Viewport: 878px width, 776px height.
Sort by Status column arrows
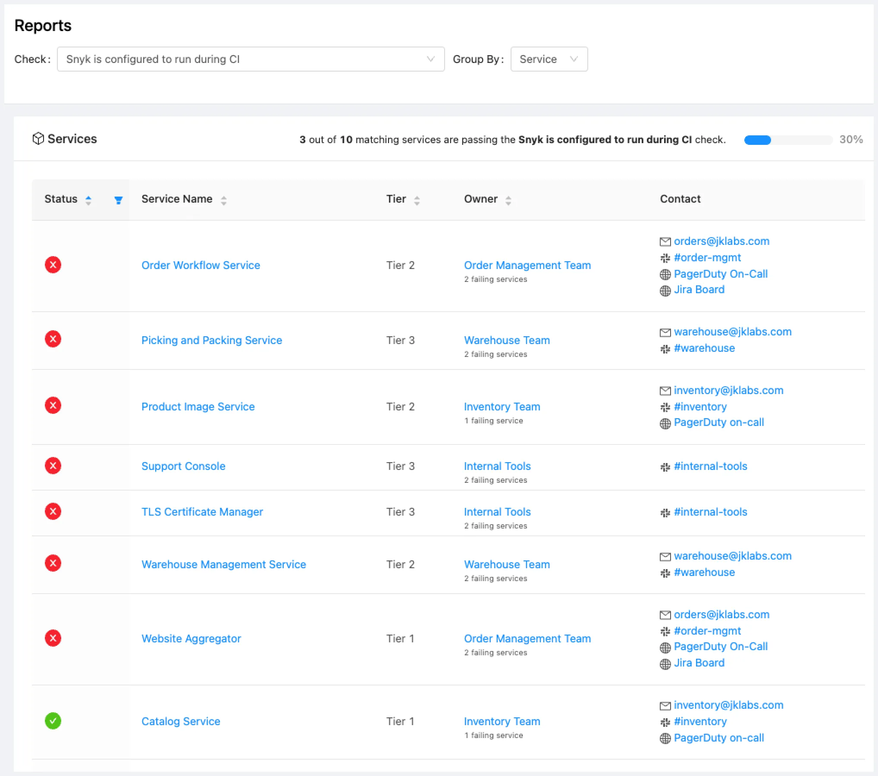point(88,200)
